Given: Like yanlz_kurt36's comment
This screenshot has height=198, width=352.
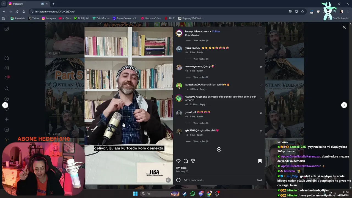Looking at the screenshot, I should pos(261,49).
